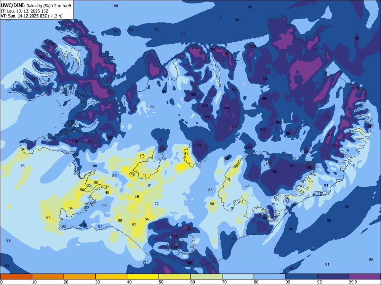
Task: Click the dark navy 95–99.9 legend swatch
Action: click(x=333, y=277)
